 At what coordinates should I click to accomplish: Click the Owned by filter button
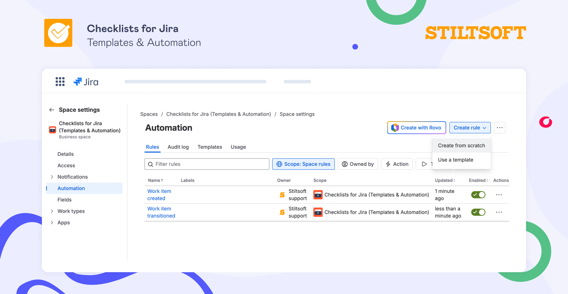[x=358, y=164]
